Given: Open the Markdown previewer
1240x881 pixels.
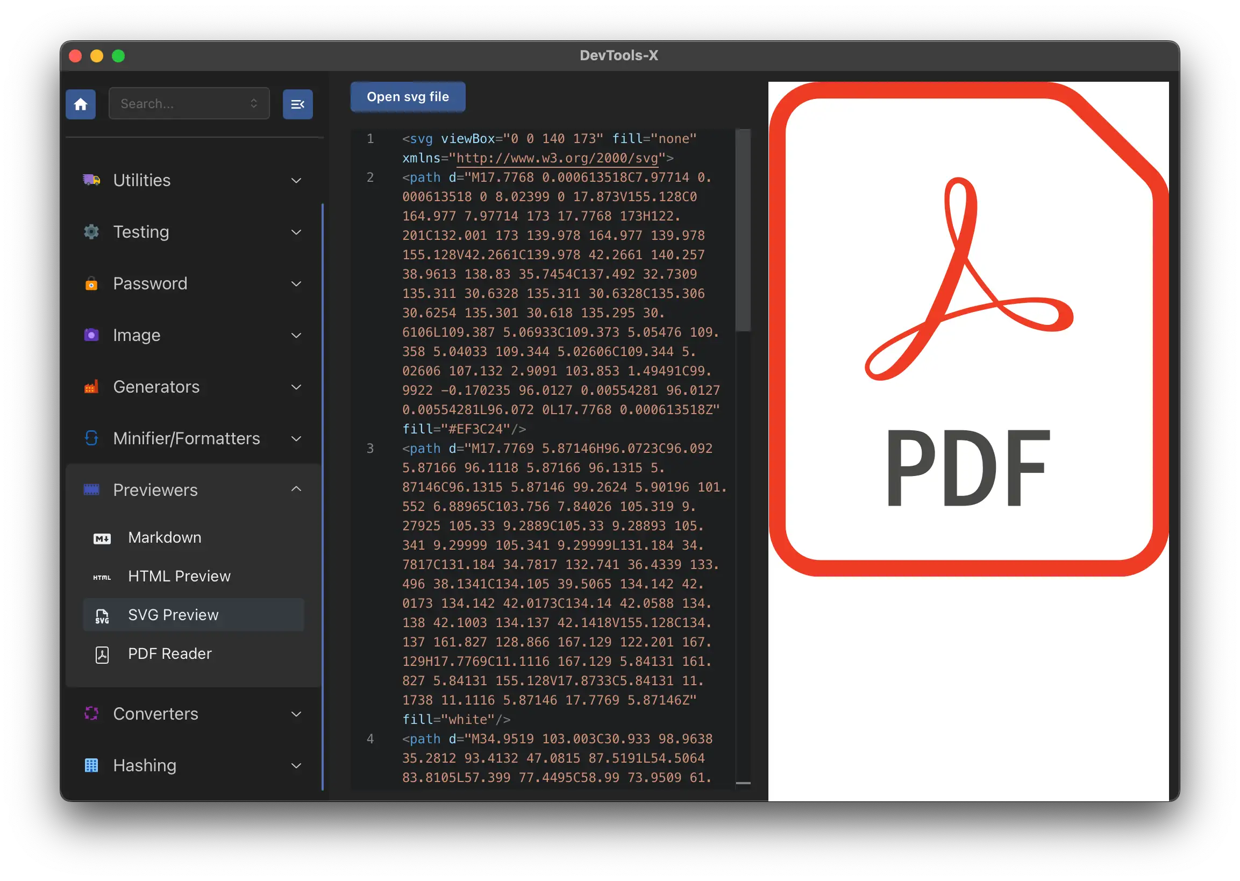Looking at the screenshot, I should [x=193, y=538].
